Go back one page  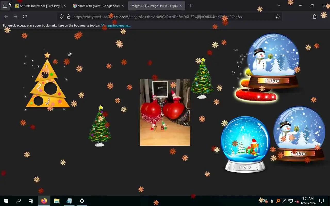[x=6, y=16]
